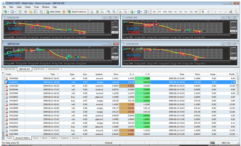Pick the vertical line drawing tool
The width and height of the screenshot is (241, 146).
215,12
